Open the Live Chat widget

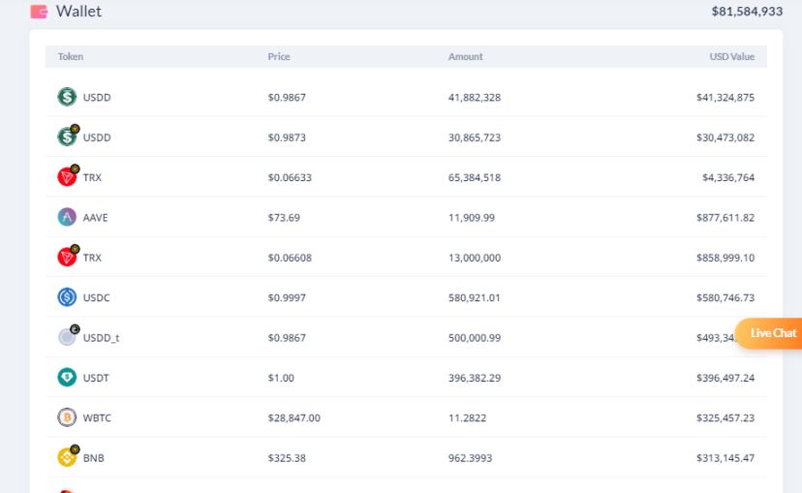[x=769, y=333]
